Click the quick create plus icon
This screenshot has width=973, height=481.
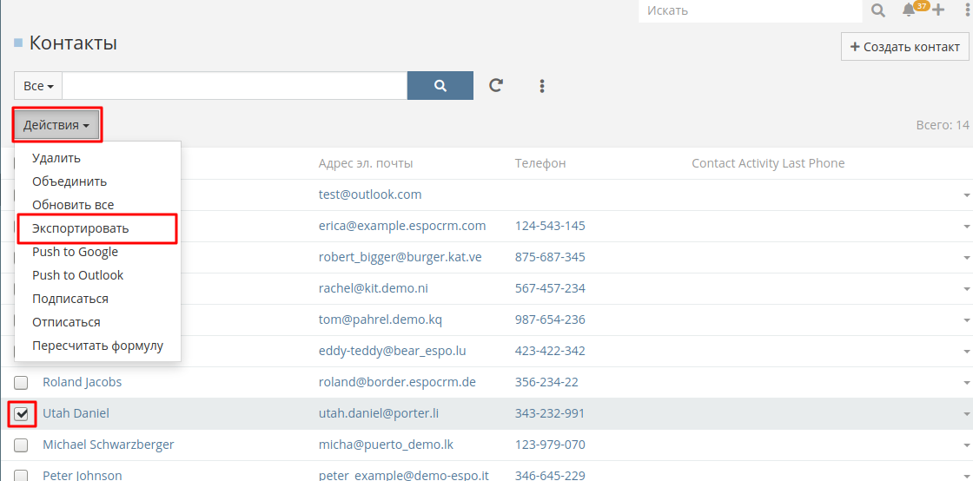point(937,10)
